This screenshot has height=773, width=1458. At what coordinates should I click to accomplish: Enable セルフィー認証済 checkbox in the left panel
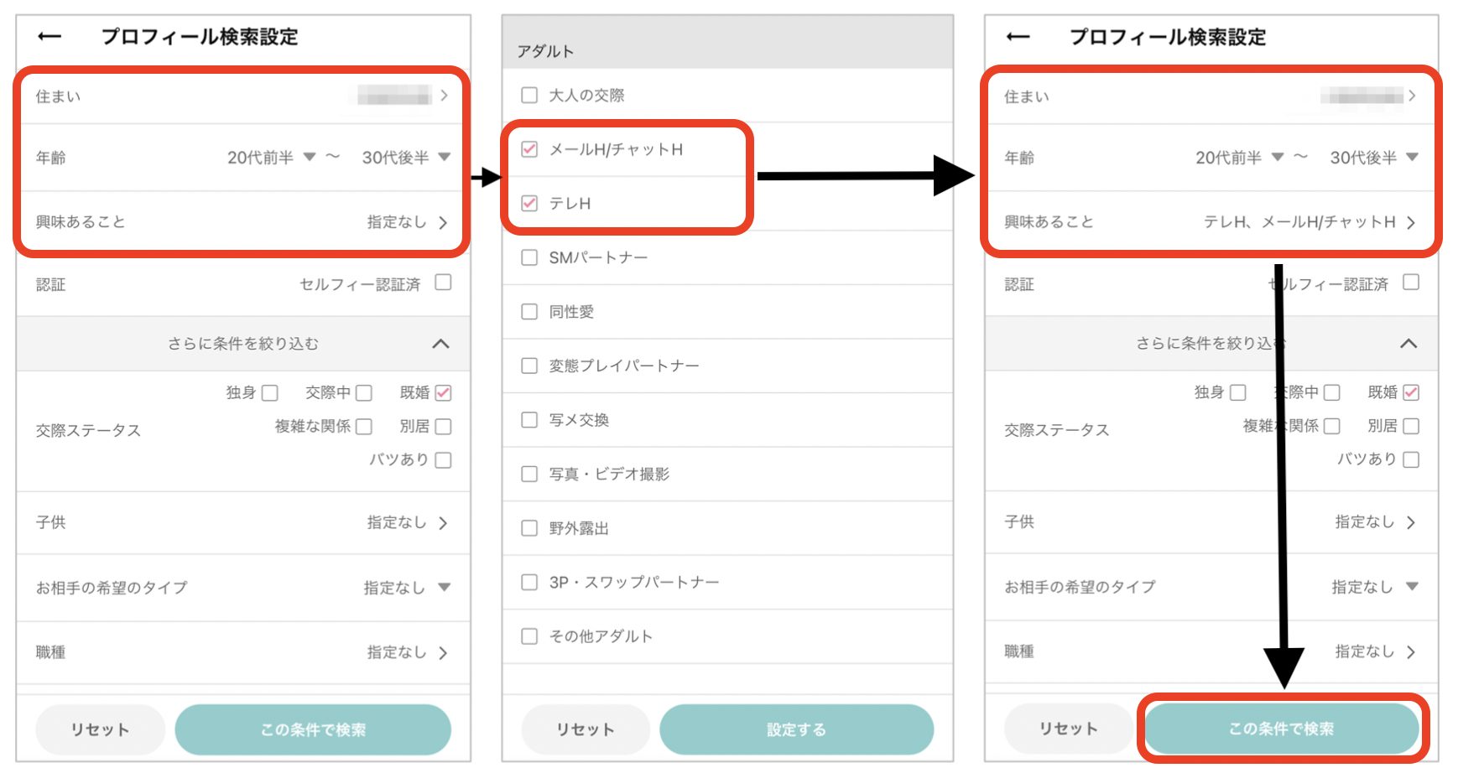click(x=443, y=283)
